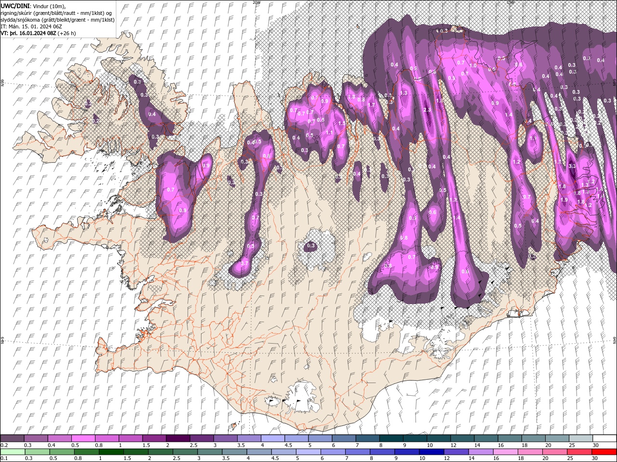Pick the pale green first swatch of the rain legend
Viewport: 617px width, 462px height.
point(12,452)
